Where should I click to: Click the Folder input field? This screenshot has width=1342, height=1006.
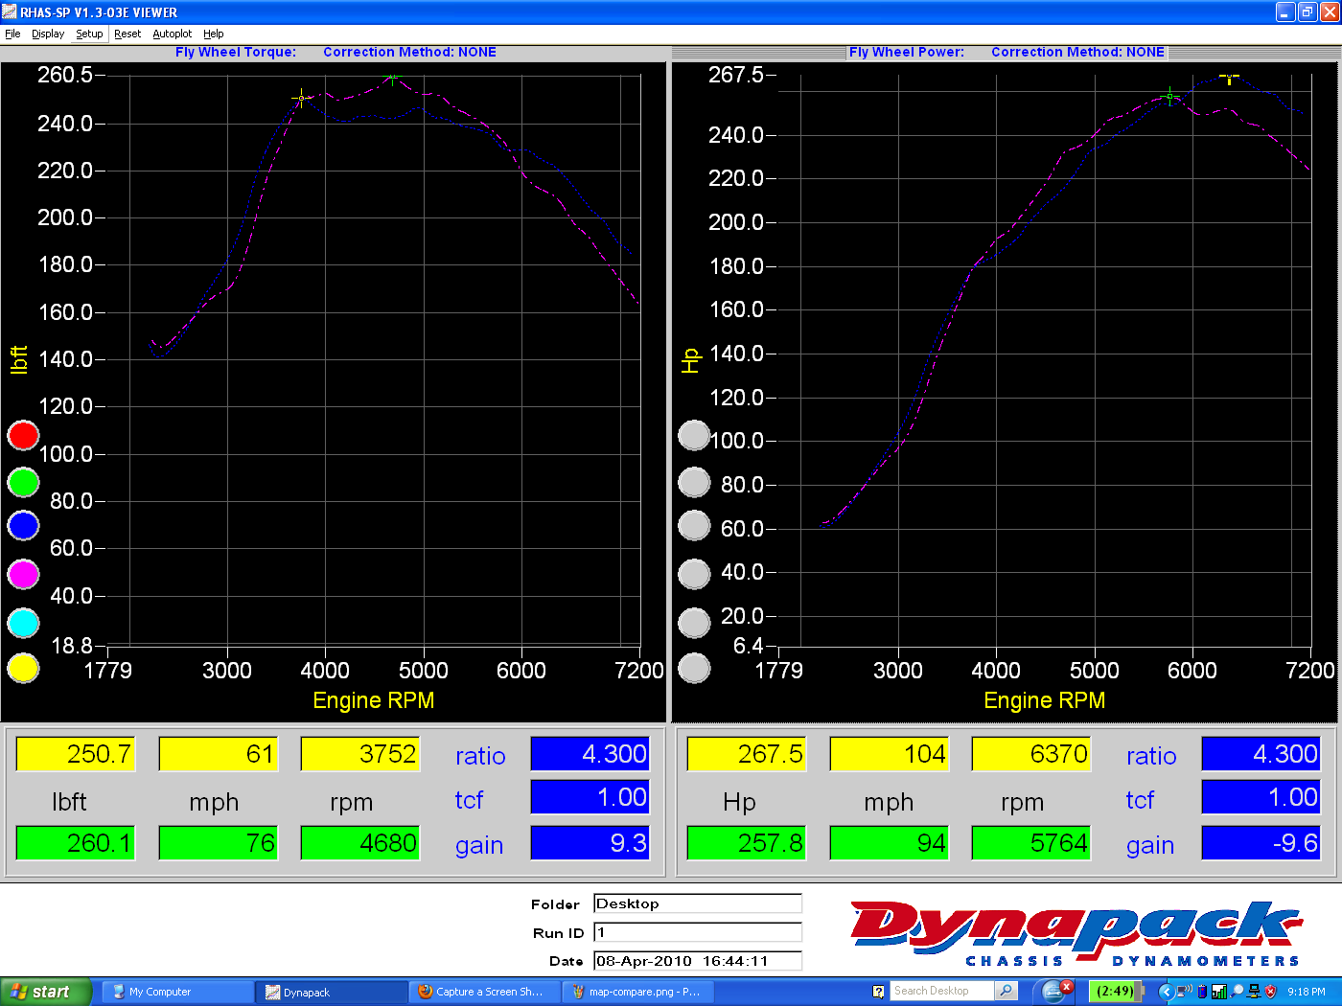[697, 903]
